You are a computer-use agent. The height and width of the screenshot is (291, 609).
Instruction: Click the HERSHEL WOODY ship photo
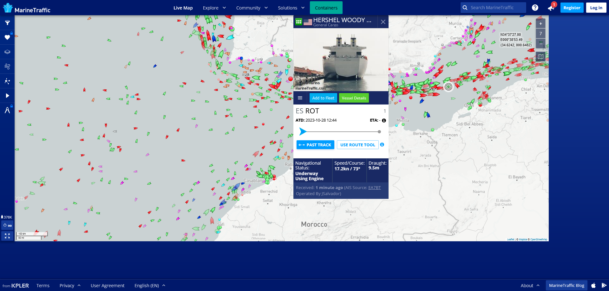(x=341, y=60)
